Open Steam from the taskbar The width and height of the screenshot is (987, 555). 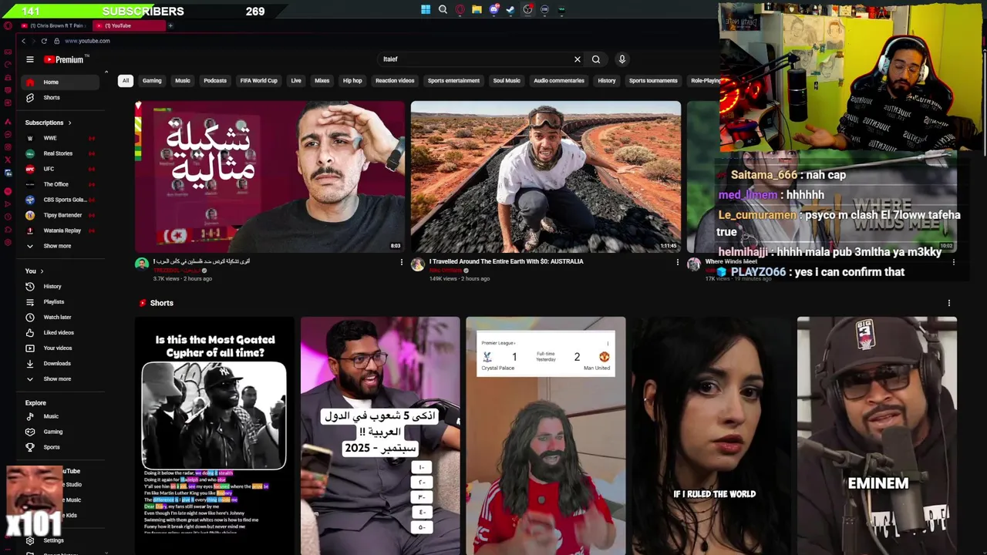510,10
